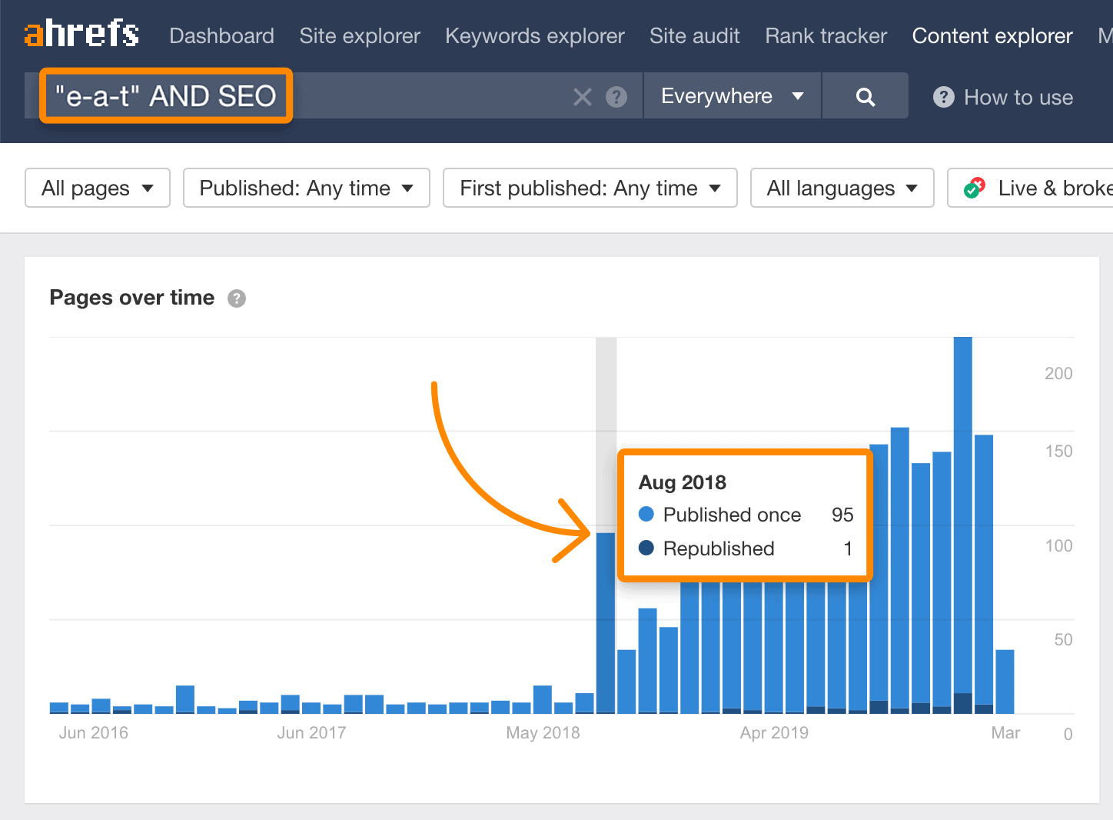Open Pages over time help tooltip icon
This screenshot has height=820, width=1113.
[237, 298]
